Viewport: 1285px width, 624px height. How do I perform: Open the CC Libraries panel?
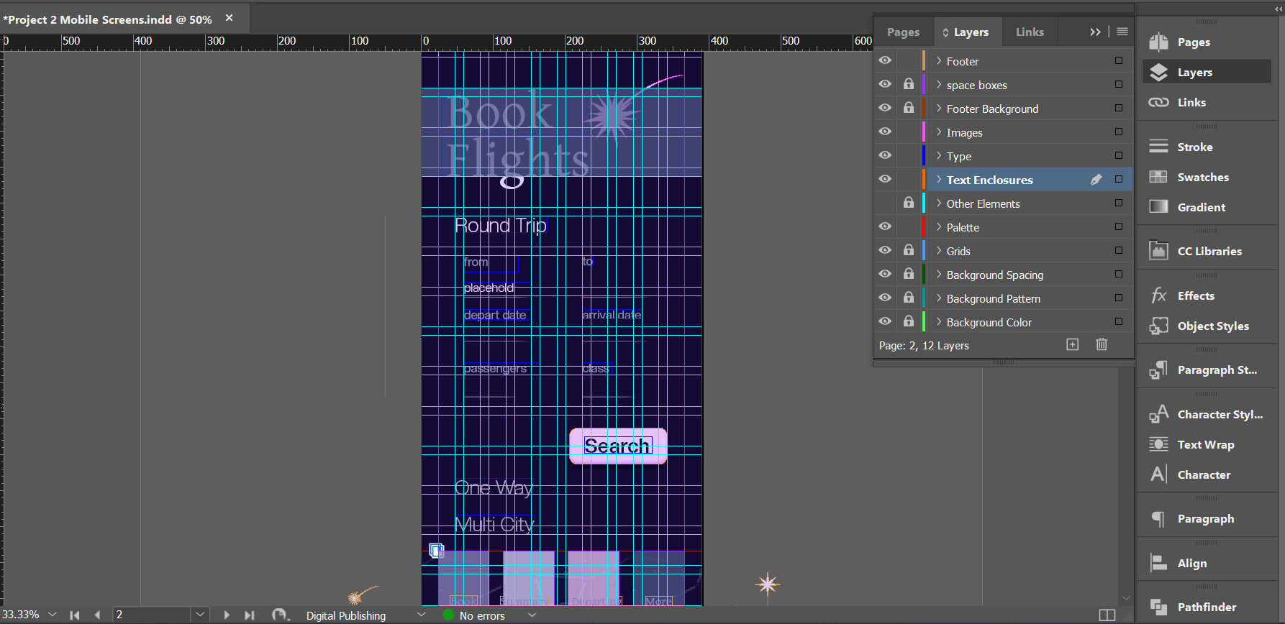tap(1209, 251)
